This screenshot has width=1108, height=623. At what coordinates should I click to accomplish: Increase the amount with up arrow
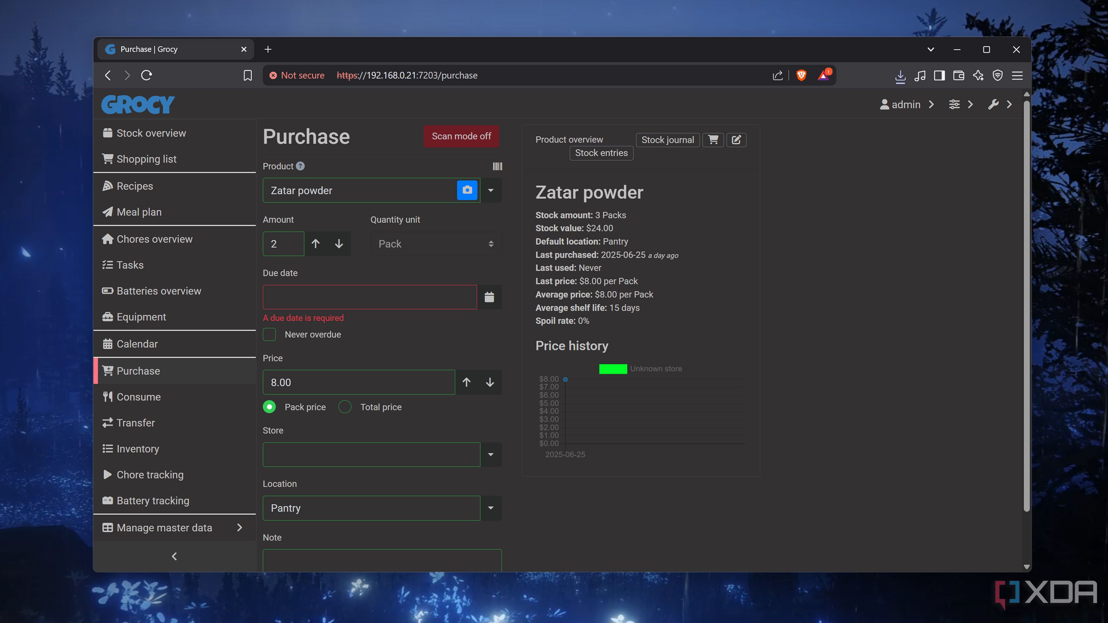pos(315,244)
